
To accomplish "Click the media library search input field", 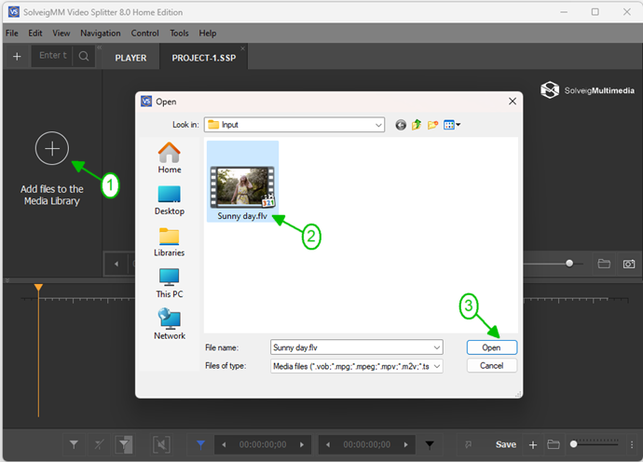I will coord(52,56).
